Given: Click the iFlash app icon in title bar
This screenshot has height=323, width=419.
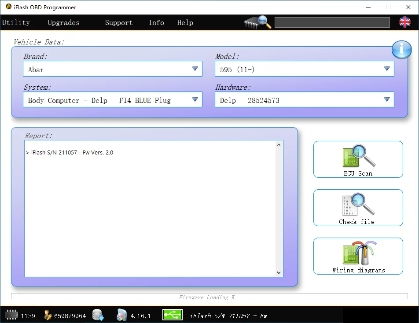Looking at the screenshot, I should coord(8,7).
